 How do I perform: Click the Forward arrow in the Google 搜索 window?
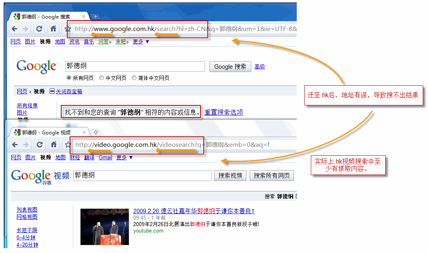(x=25, y=29)
